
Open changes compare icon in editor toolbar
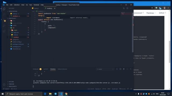(124, 8)
